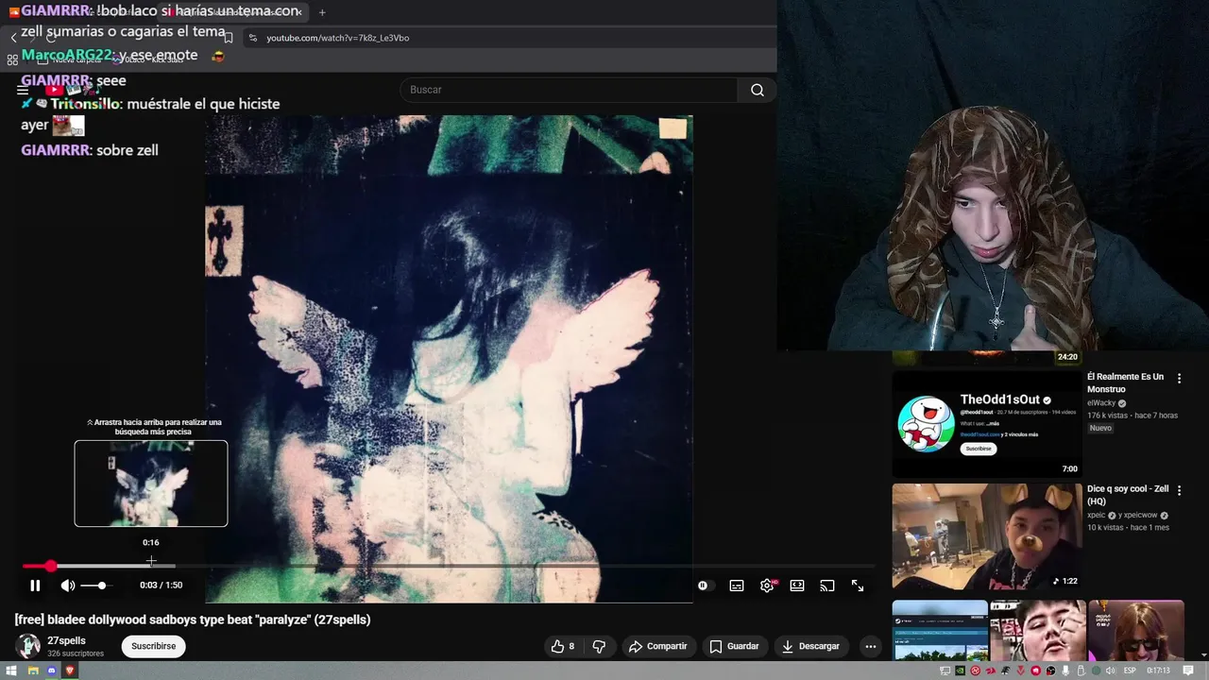Click the Buscar search field

pyautogui.click(x=569, y=90)
